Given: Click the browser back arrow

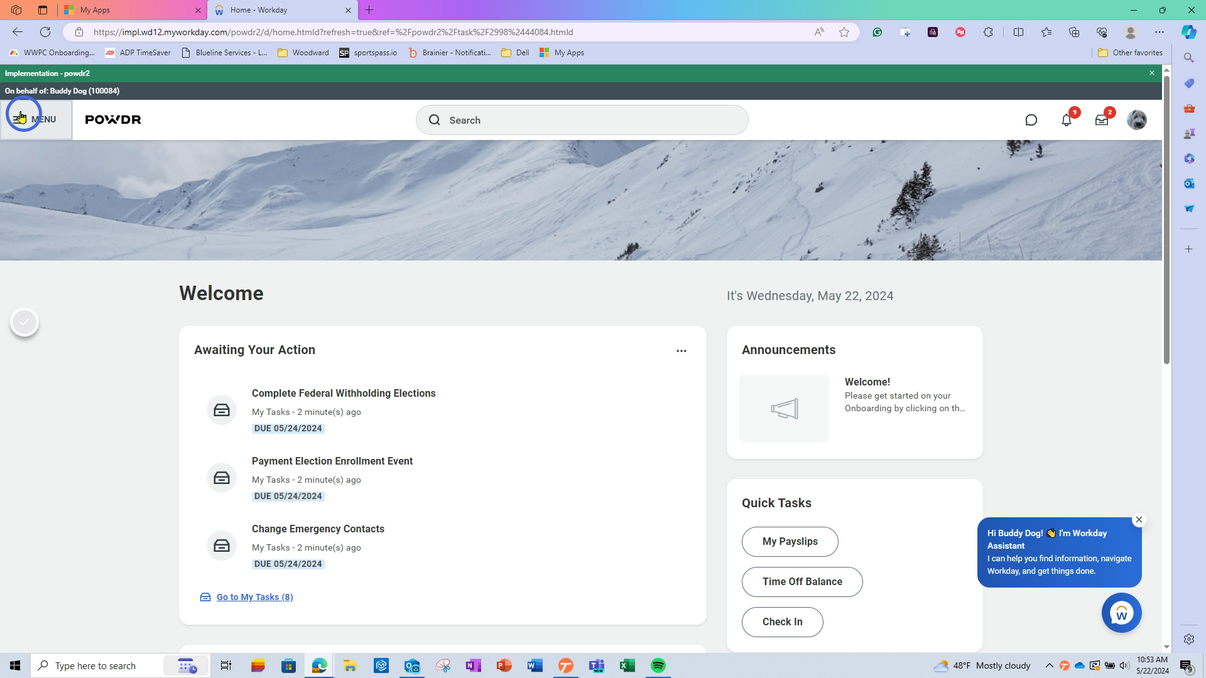Looking at the screenshot, I should (18, 32).
